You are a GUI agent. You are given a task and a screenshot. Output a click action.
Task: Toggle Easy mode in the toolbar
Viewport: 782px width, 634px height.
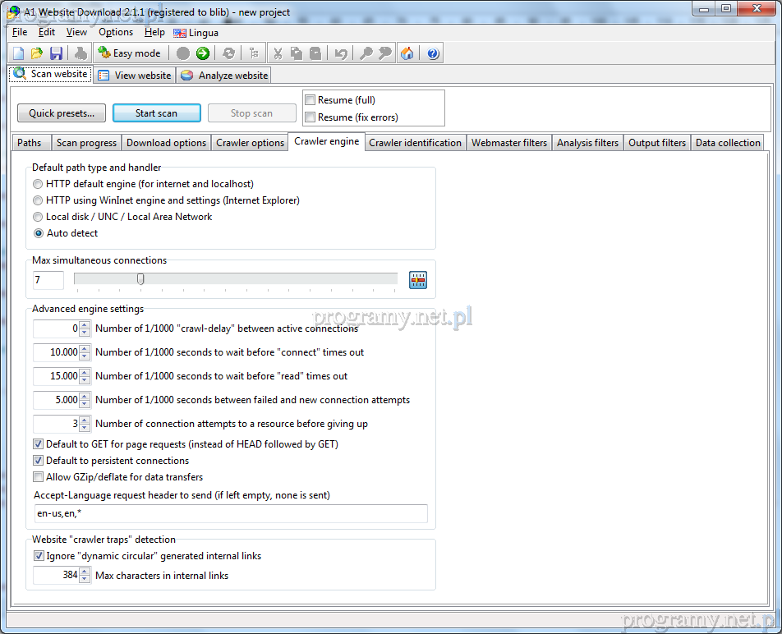129,53
